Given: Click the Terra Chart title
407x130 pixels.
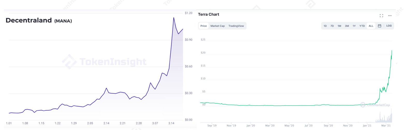Looking at the screenshot, I should [208, 14].
